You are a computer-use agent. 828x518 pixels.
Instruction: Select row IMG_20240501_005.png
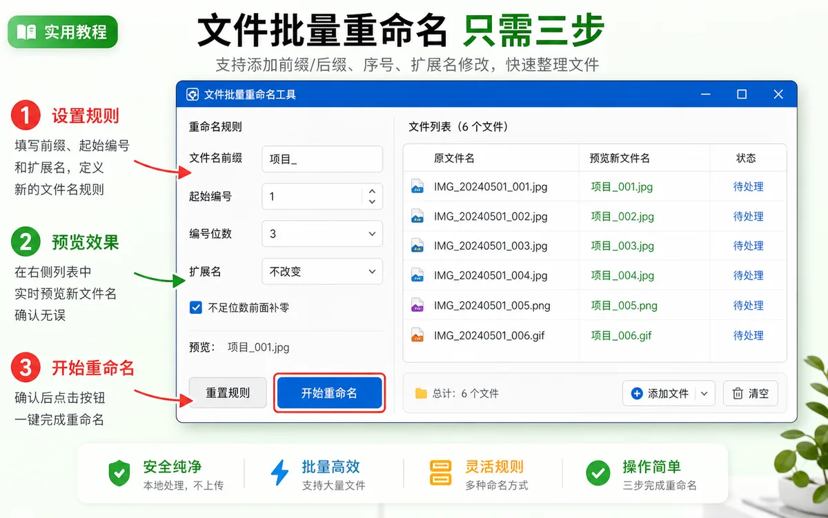(595, 306)
